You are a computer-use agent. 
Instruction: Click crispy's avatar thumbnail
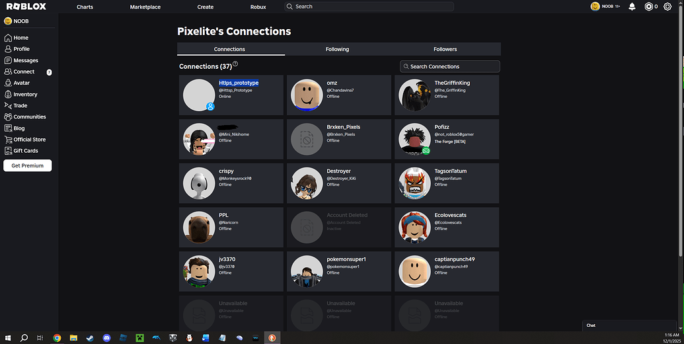coord(199,183)
